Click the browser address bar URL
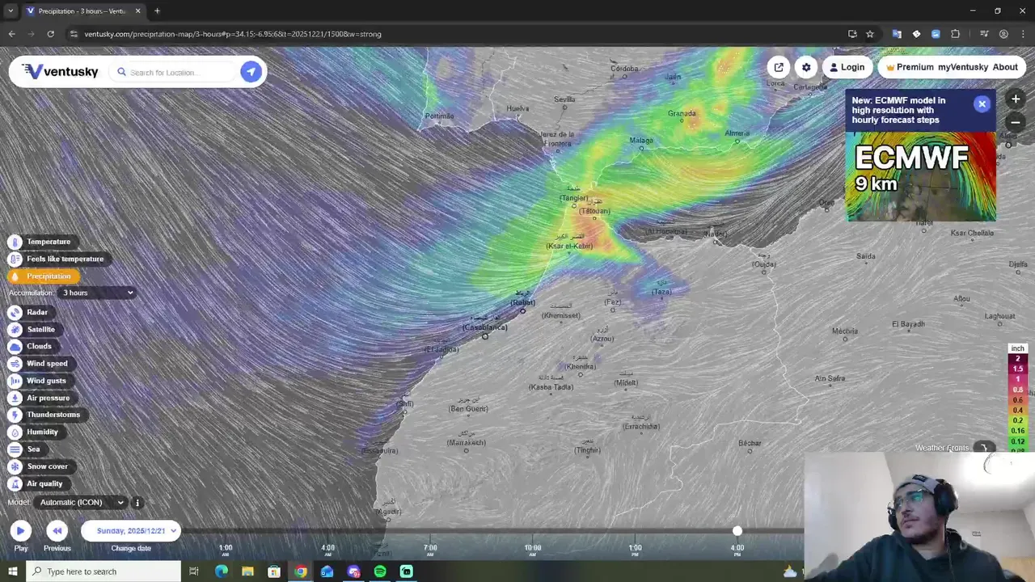1035x582 pixels. pyautogui.click(x=233, y=34)
